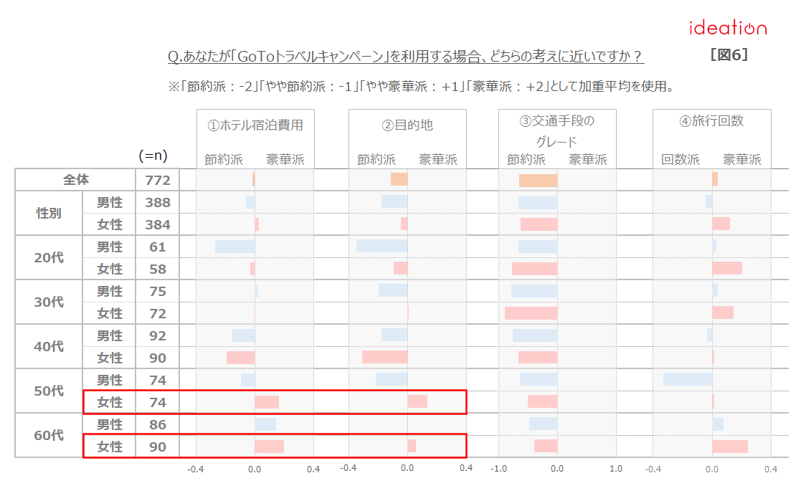Click the sample size value 384
The width and height of the screenshot is (811, 501).
157,225
